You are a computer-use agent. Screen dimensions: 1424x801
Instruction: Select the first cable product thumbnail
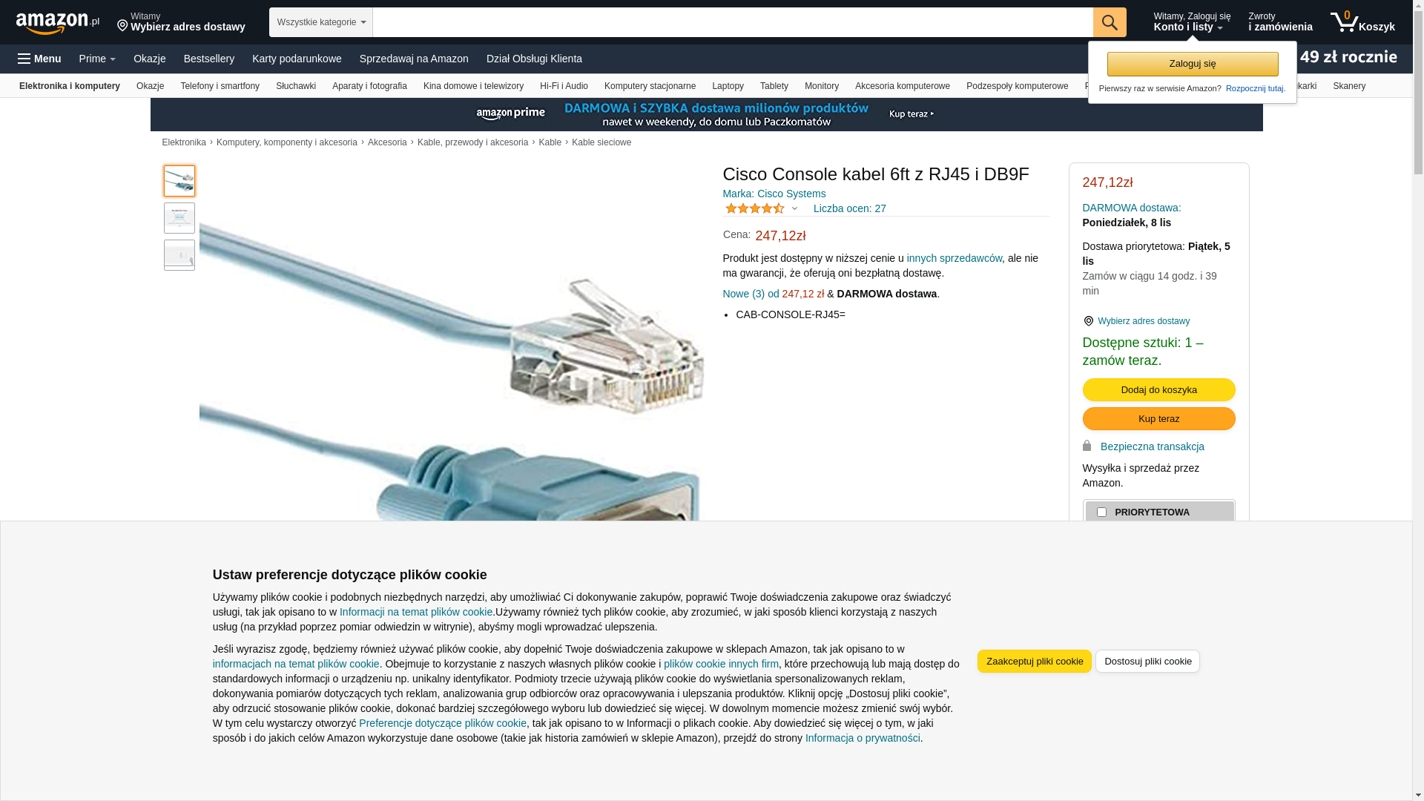(179, 181)
